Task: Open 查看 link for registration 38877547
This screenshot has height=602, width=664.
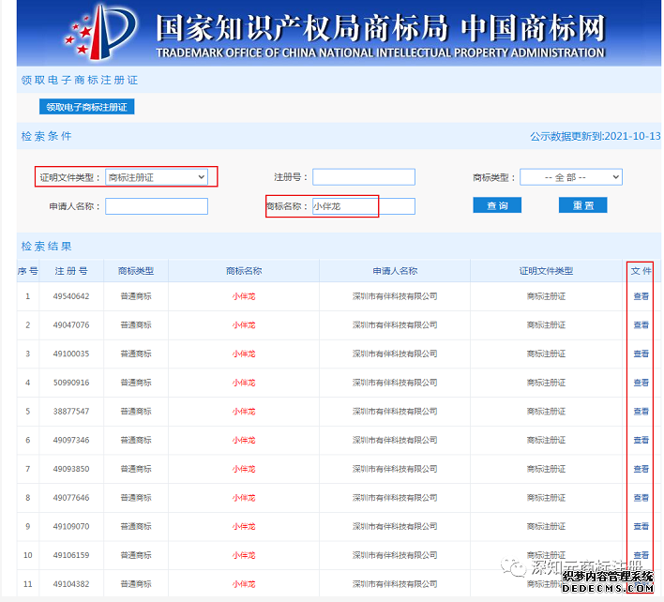Action: pyautogui.click(x=641, y=412)
